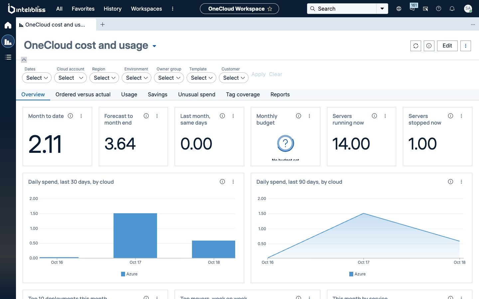Open tab bar ellipsis menu at right

coord(473,25)
